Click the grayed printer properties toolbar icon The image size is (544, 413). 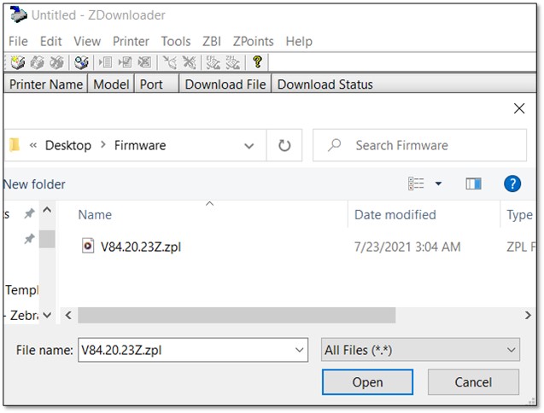[x=37, y=62]
